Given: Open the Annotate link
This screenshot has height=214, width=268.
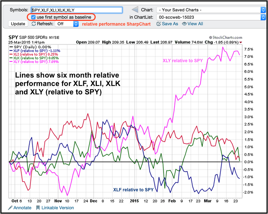Looking at the screenshot, I should point(22,208).
